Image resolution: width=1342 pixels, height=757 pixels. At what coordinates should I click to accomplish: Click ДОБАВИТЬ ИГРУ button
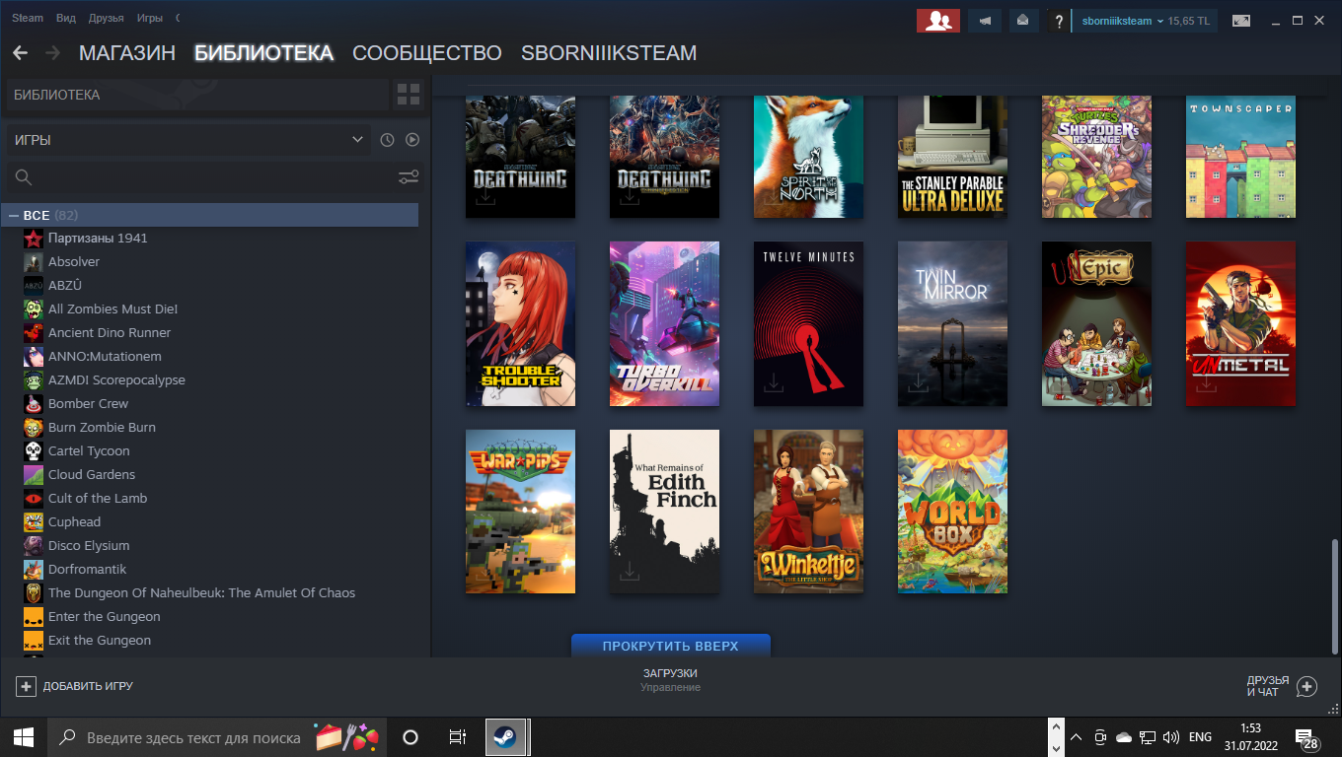tap(75, 686)
